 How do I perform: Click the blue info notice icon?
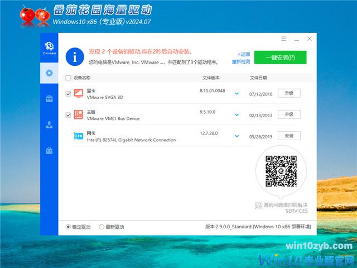pos(74,56)
